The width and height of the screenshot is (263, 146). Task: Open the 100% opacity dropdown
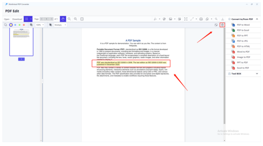40,25
